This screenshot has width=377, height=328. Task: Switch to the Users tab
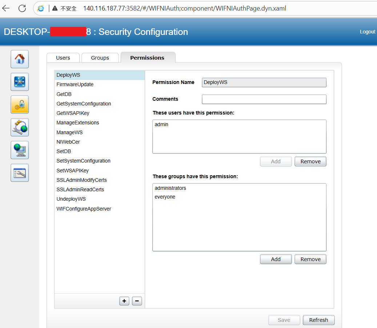click(63, 58)
